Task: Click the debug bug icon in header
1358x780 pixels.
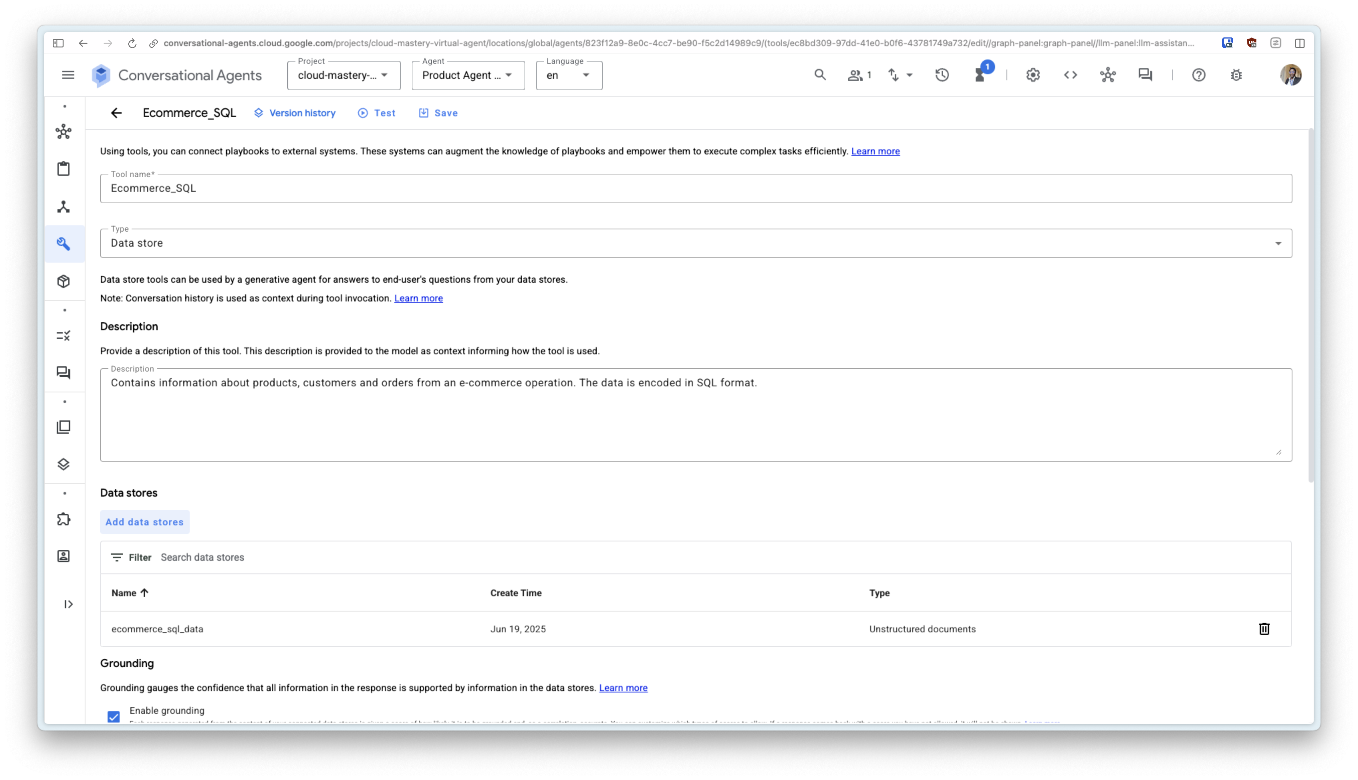Action: point(1236,75)
